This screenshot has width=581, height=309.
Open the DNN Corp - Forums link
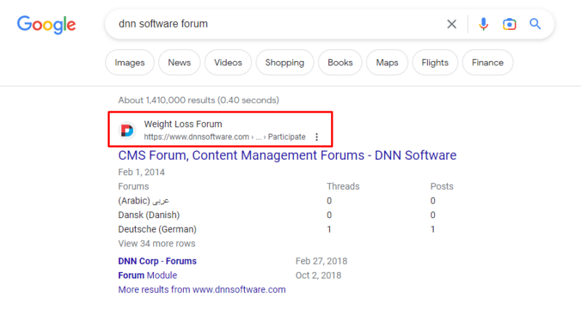[157, 261]
